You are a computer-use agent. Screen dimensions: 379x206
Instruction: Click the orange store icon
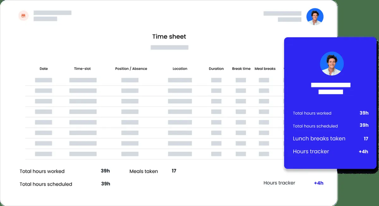click(x=23, y=15)
